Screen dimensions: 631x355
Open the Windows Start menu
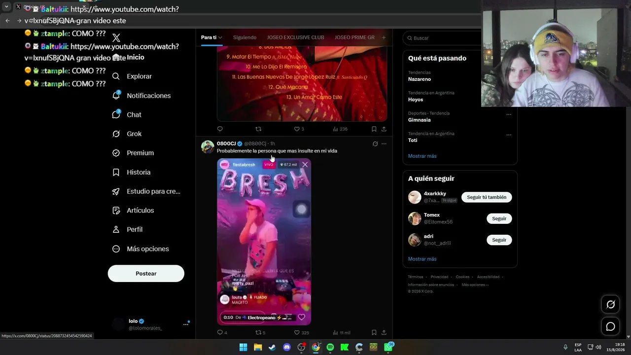243,347
